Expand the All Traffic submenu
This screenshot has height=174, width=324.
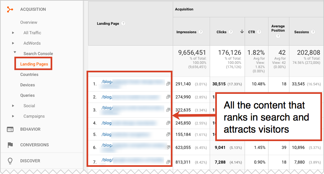pos(13,33)
